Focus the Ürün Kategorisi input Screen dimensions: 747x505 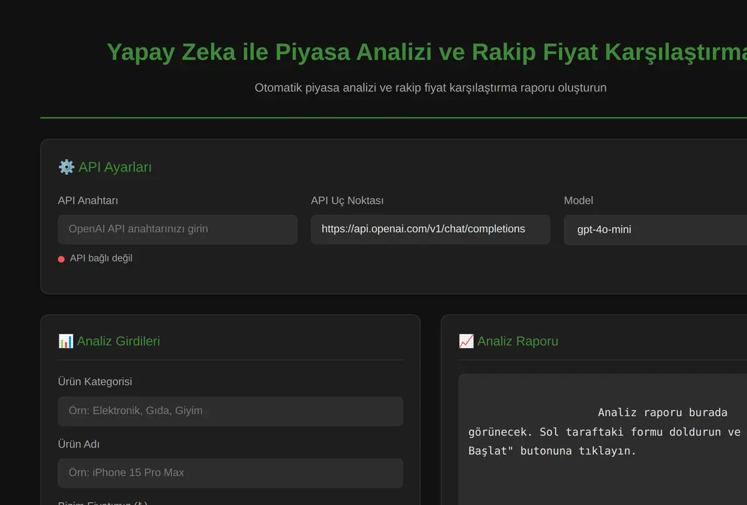230,411
